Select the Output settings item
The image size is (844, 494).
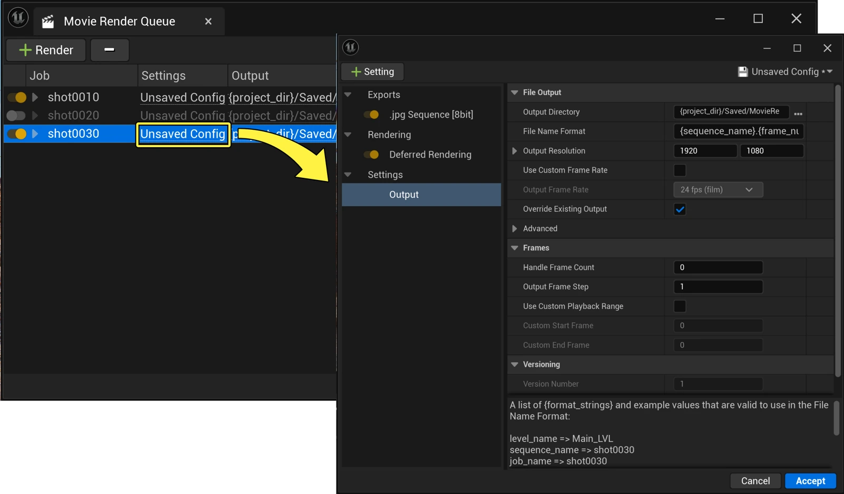click(421, 195)
